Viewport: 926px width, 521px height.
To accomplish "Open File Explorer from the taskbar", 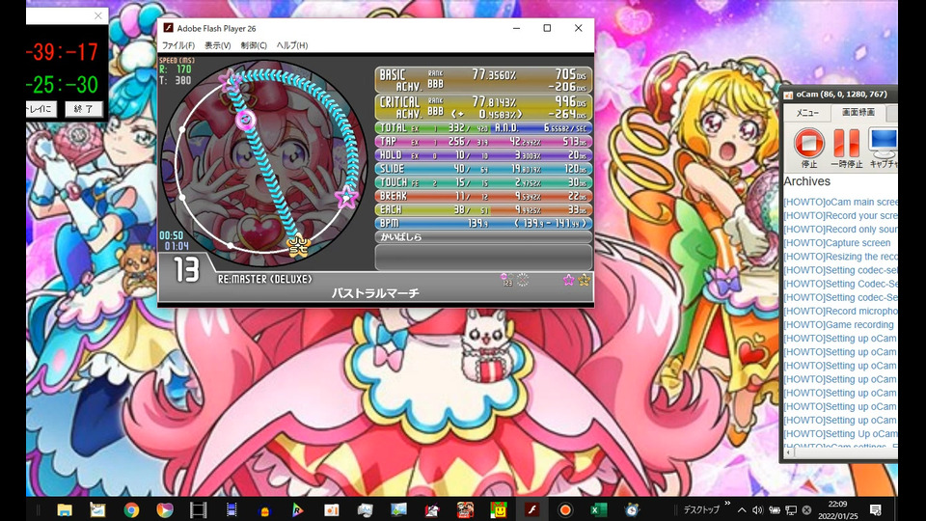I will pyautogui.click(x=65, y=509).
